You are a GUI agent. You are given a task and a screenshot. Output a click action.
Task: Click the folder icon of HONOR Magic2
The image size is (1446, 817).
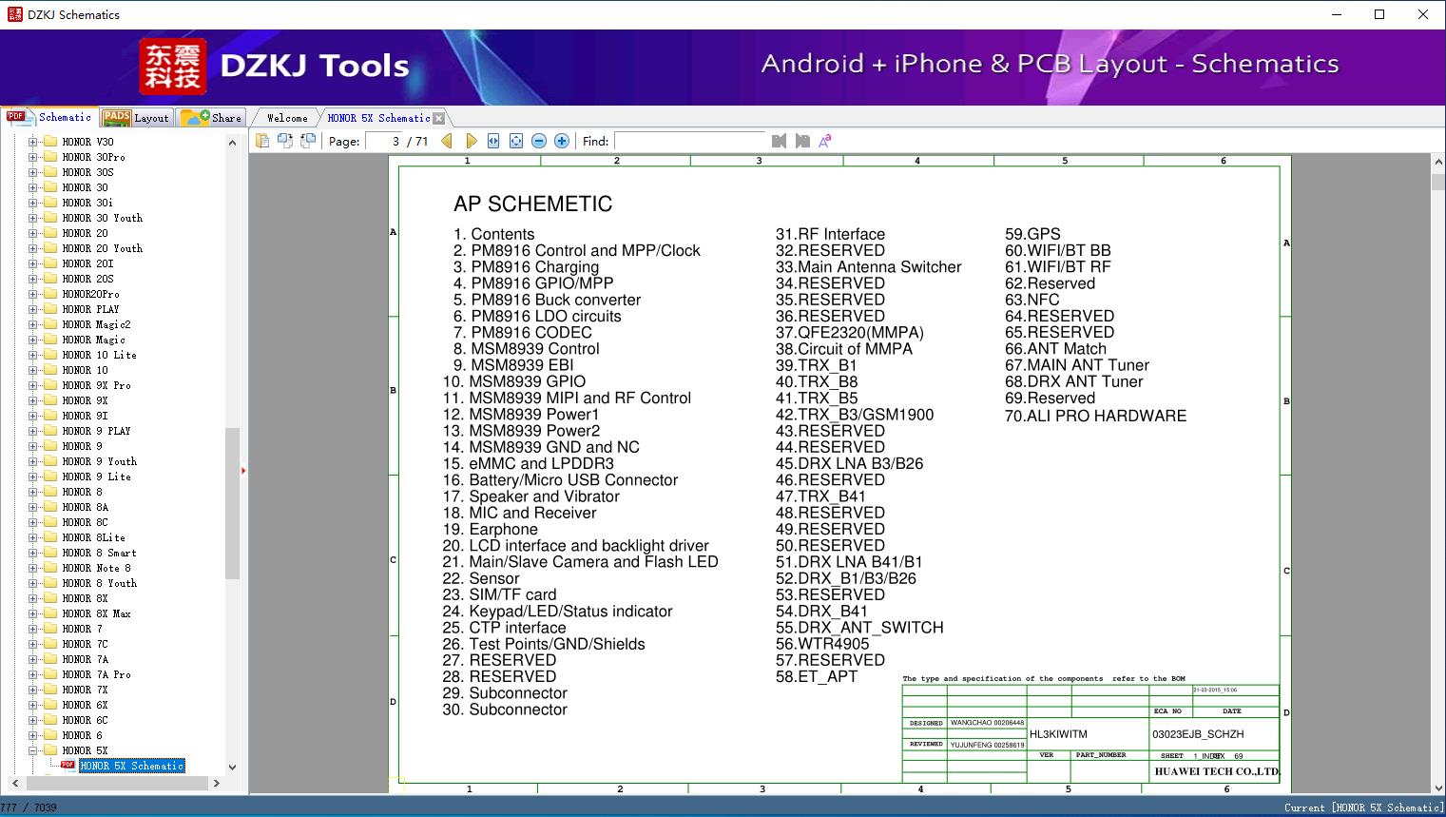(x=50, y=324)
